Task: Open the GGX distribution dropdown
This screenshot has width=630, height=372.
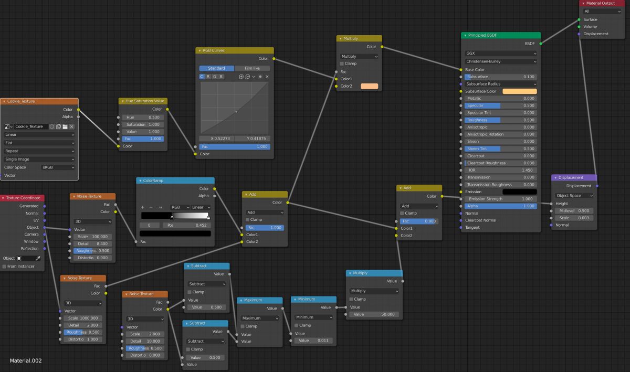Action: click(501, 53)
